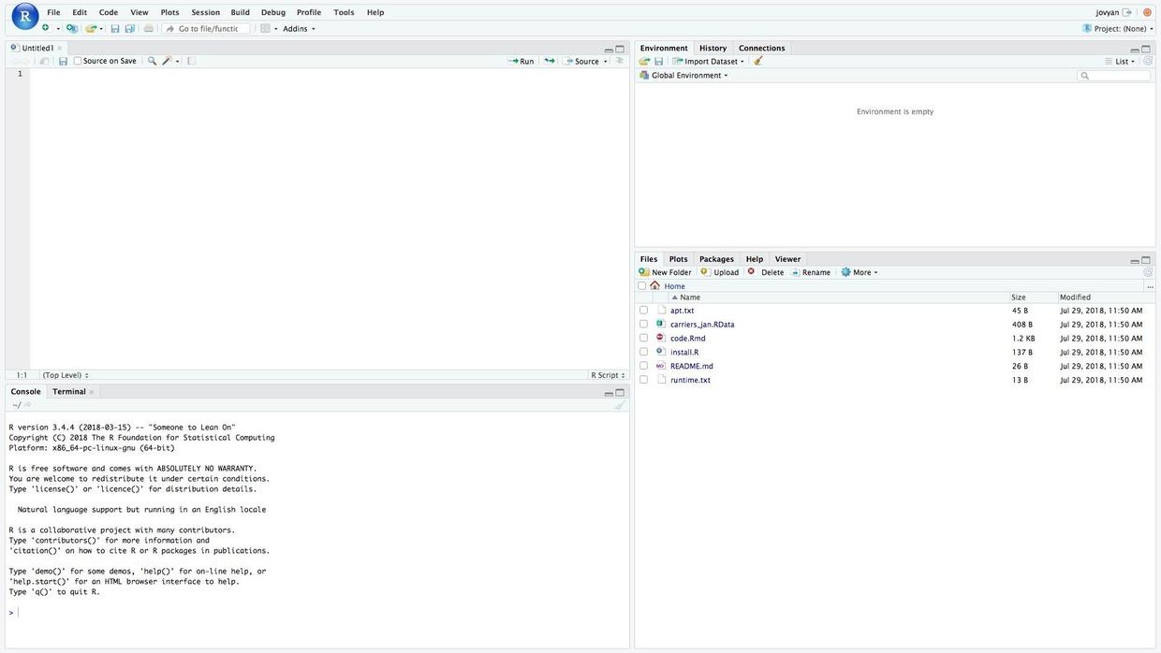Click the print document icon
Screen dimensions: 1161x653
click(x=148, y=29)
